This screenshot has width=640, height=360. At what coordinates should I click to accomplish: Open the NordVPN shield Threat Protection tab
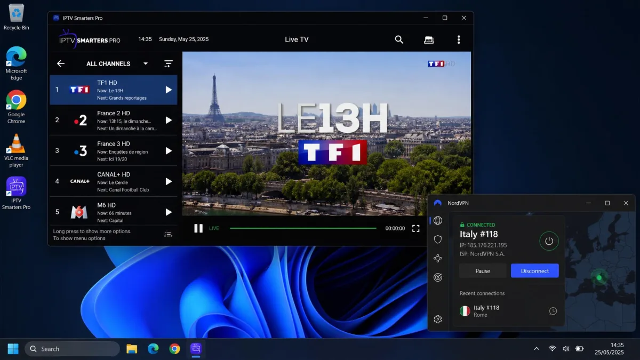click(438, 239)
